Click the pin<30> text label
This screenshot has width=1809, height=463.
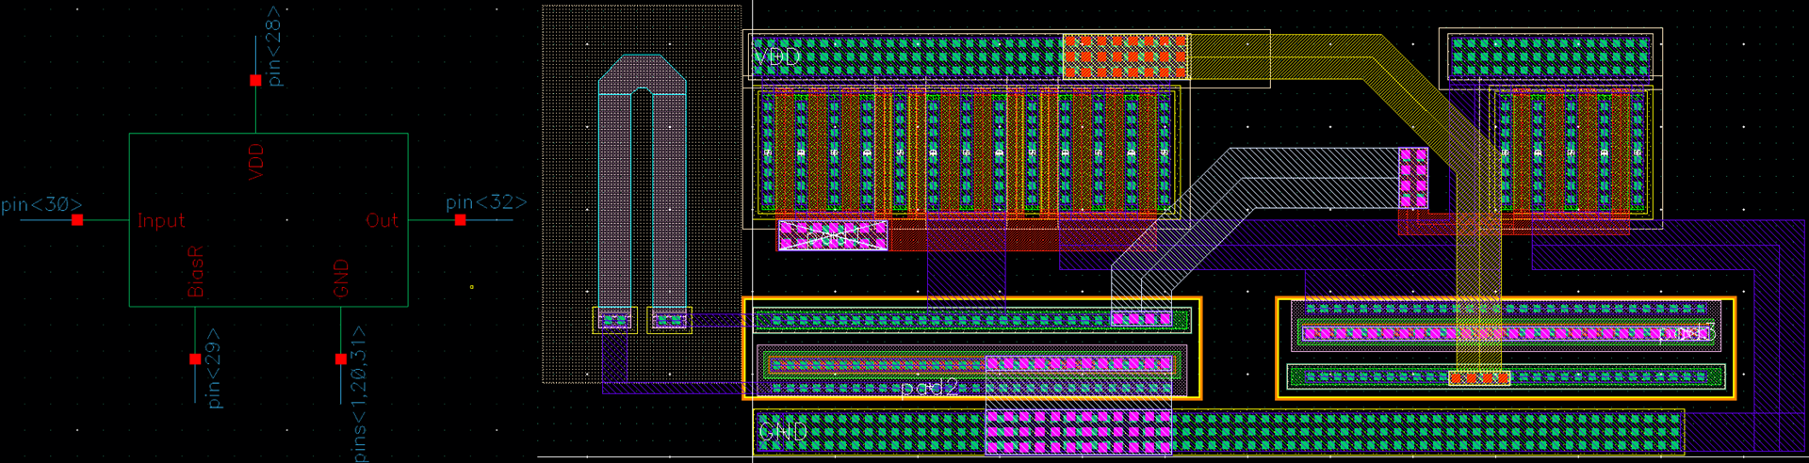tap(41, 204)
